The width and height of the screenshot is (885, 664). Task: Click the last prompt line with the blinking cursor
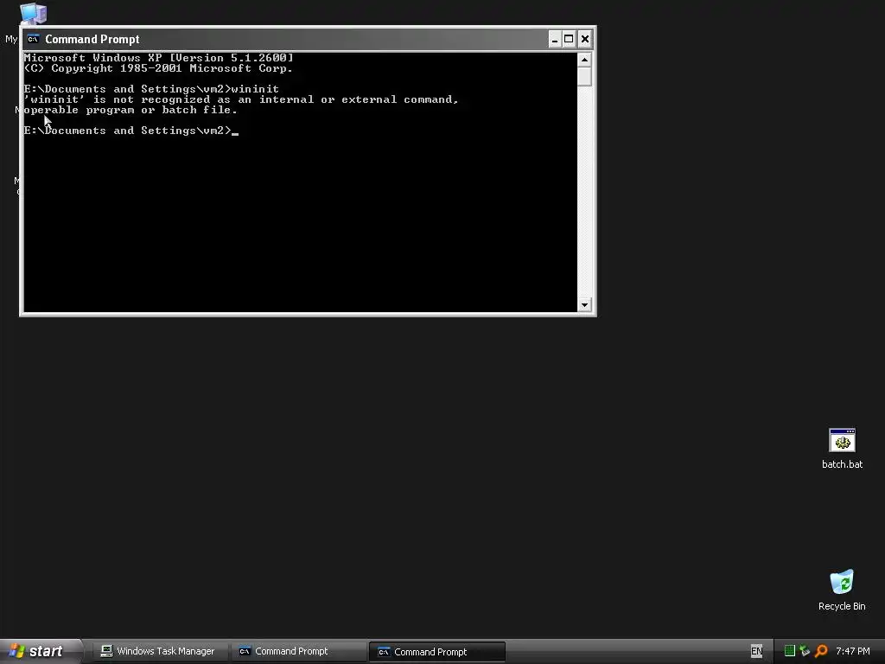tap(131, 131)
